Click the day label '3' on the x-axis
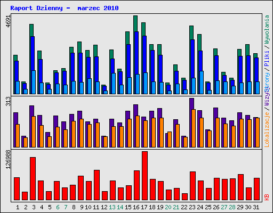Viewport: 273px width, 213px height. point(34,207)
